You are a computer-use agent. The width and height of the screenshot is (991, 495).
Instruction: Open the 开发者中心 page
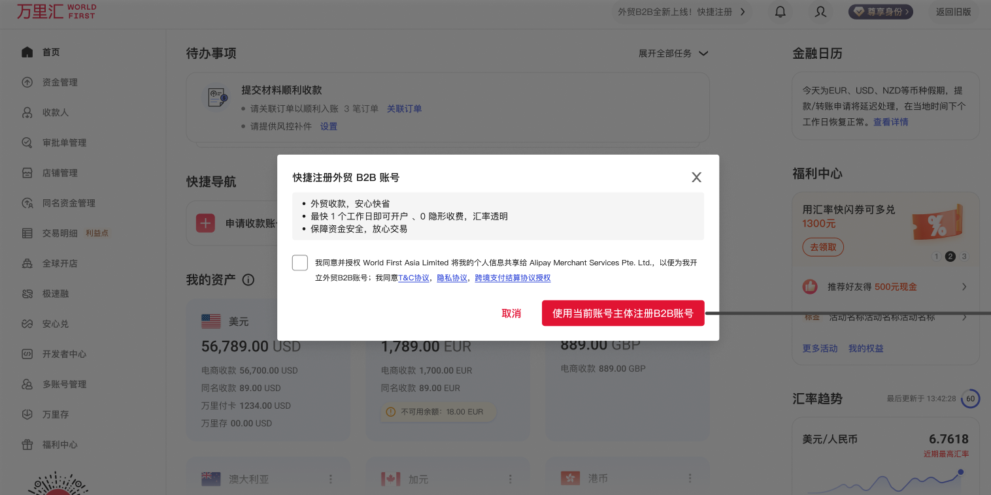pyautogui.click(x=63, y=353)
